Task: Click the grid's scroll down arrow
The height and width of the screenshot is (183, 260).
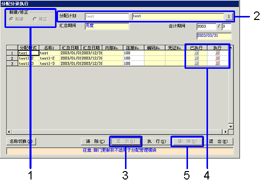Action: click(x=230, y=127)
